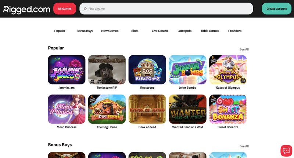Screen dimensions: 294x158
Task: Focus the Find a game search field
Action: pos(166,8)
